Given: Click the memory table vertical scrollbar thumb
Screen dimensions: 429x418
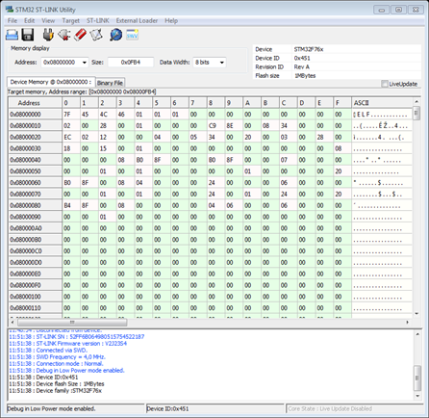Looking at the screenshot, I should tap(416, 114).
